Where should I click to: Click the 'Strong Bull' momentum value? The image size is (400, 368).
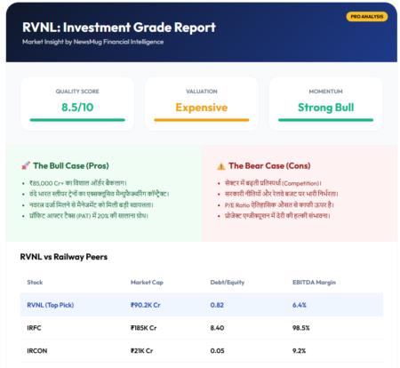(x=325, y=108)
